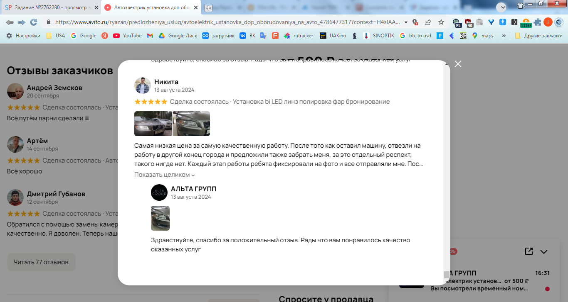Select the Автоэлектрик установка browser tab
This screenshot has height=302, width=568.
152,7
